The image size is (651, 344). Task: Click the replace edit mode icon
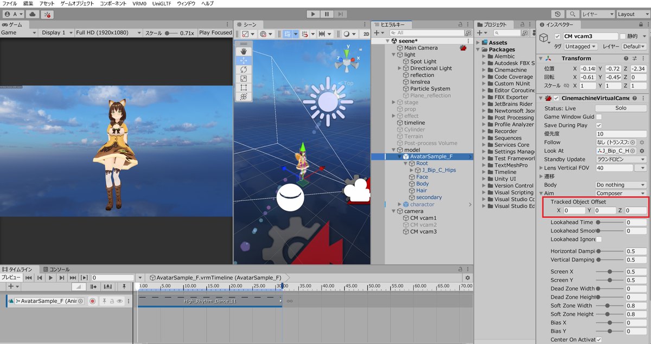coord(108,286)
